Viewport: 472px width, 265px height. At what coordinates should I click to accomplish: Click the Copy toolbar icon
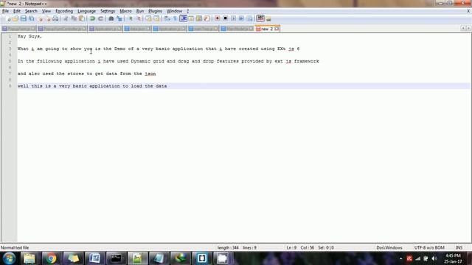click(x=74, y=18)
